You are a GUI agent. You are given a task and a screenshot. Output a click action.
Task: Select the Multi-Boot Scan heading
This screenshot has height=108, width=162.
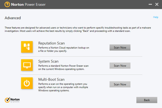pyautogui.click(x=51, y=80)
